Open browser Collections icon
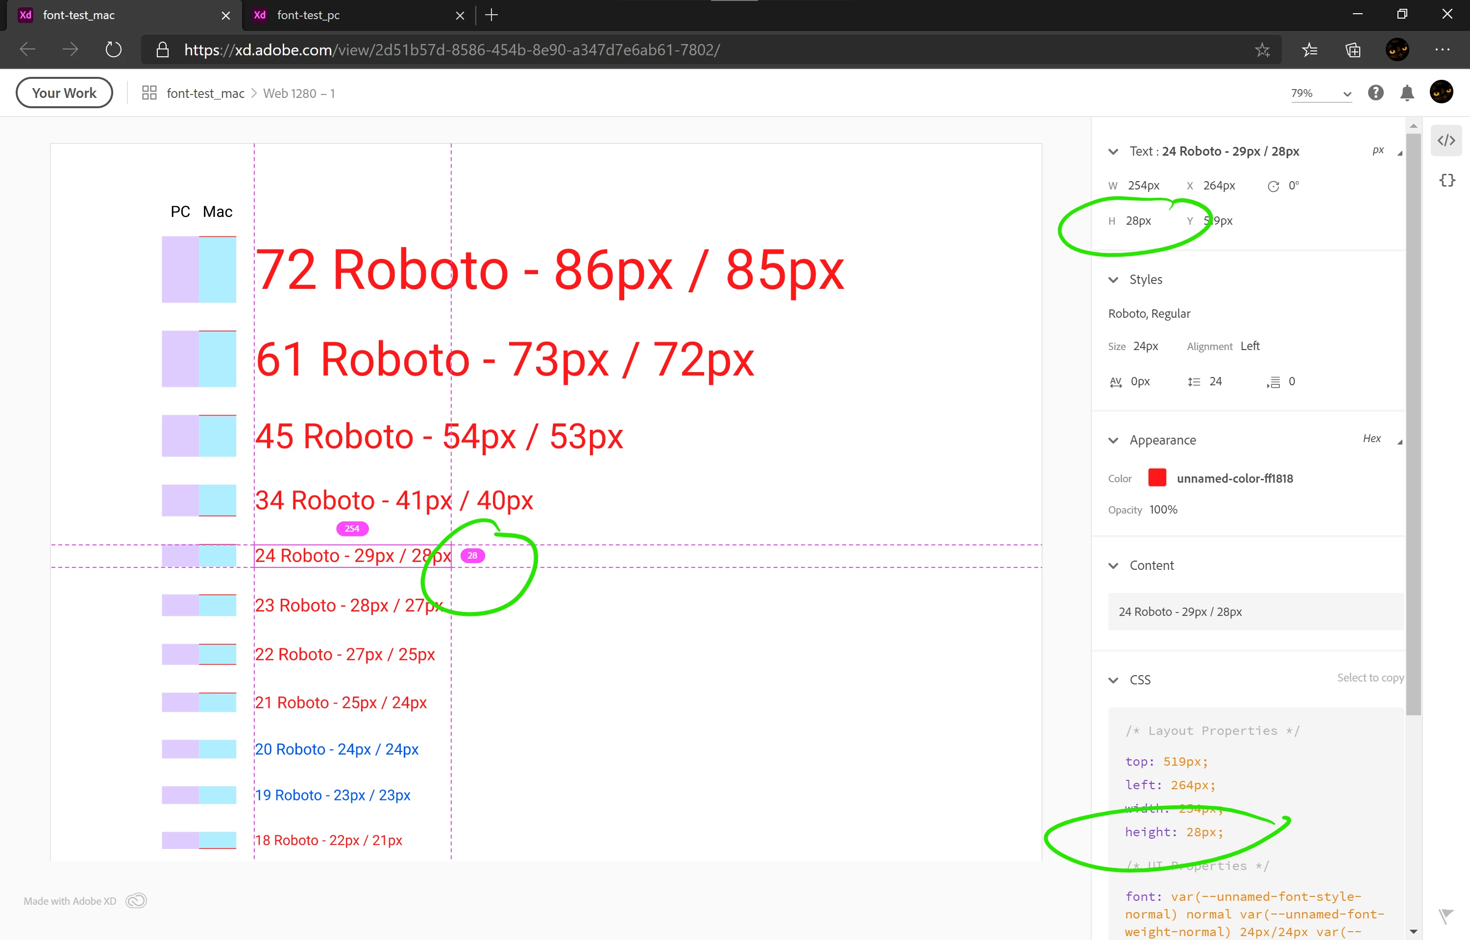Viewport: 1470px width, 940px height. [x=1353, y=50]
